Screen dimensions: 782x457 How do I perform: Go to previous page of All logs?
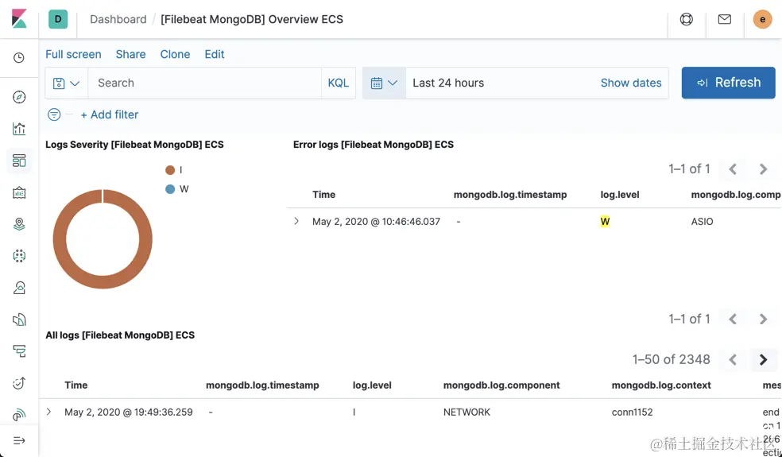point(733,360)
